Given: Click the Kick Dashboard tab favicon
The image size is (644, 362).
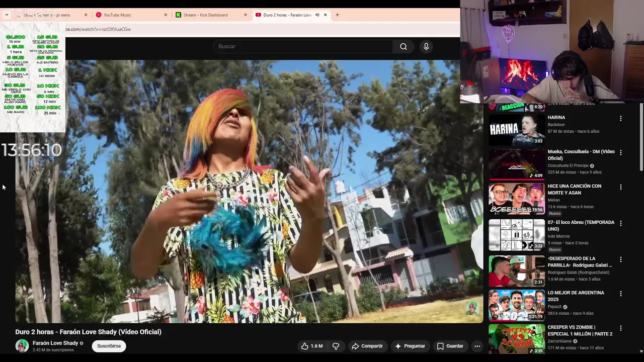Looking at the screenshot, I should coord(179,15).
